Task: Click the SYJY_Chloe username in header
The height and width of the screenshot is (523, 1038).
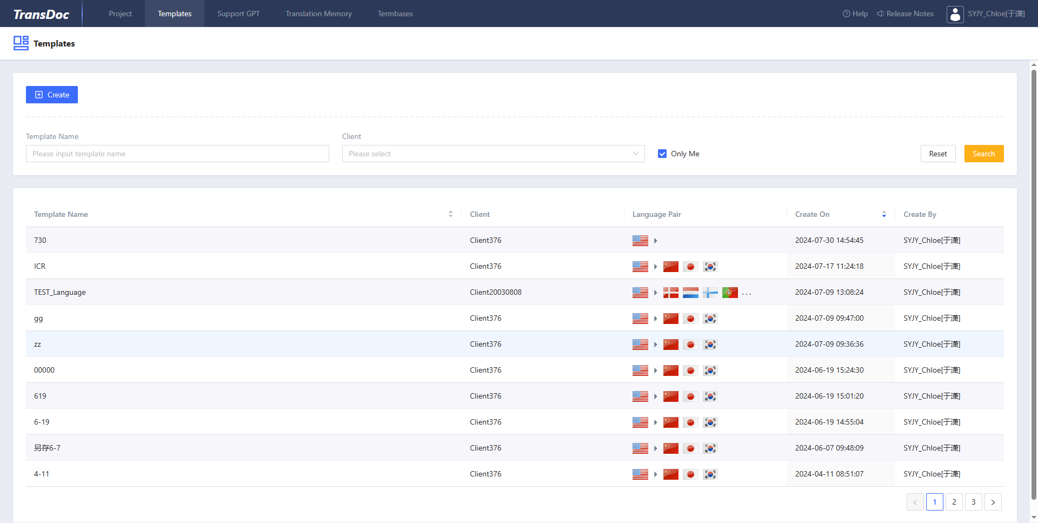Action: point(996,14)
